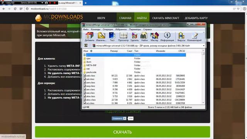The height and width of the screenshot is (139, 247).
Task: Click ДОБАВИТЬ КАРТУ navigation link
Action: (196, 18)
